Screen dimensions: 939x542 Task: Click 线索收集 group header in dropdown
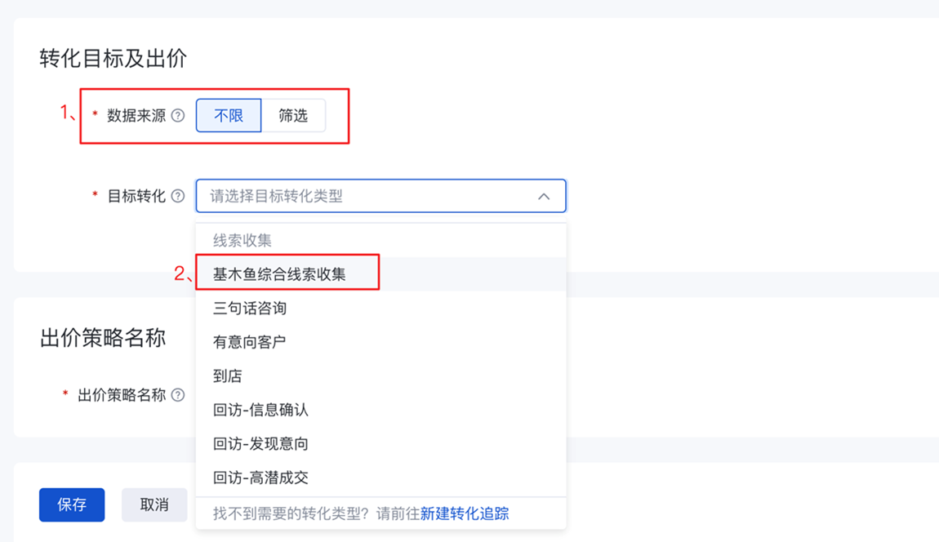(243, 241)
